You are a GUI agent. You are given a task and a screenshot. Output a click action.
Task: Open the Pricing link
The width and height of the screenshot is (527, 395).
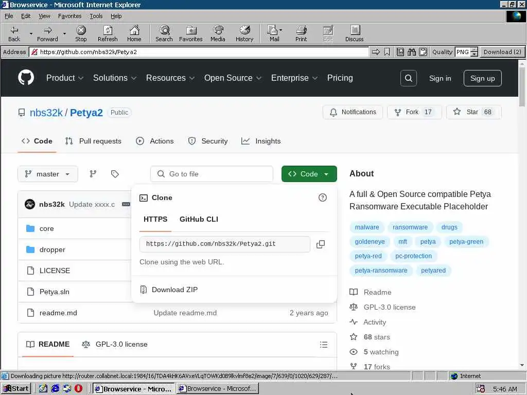pyautogui.click(x=340, y=78)
